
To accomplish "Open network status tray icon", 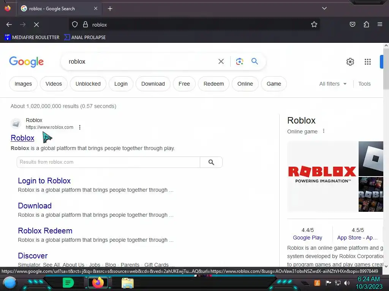I will [337, 283].
